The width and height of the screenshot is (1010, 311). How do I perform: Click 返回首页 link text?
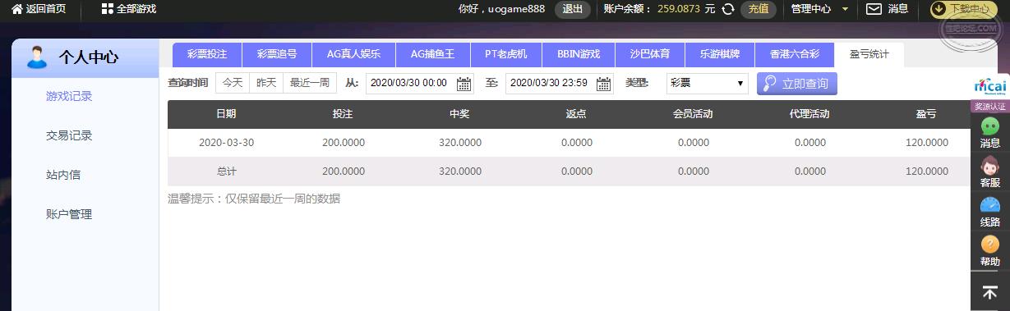click(46, 9)
